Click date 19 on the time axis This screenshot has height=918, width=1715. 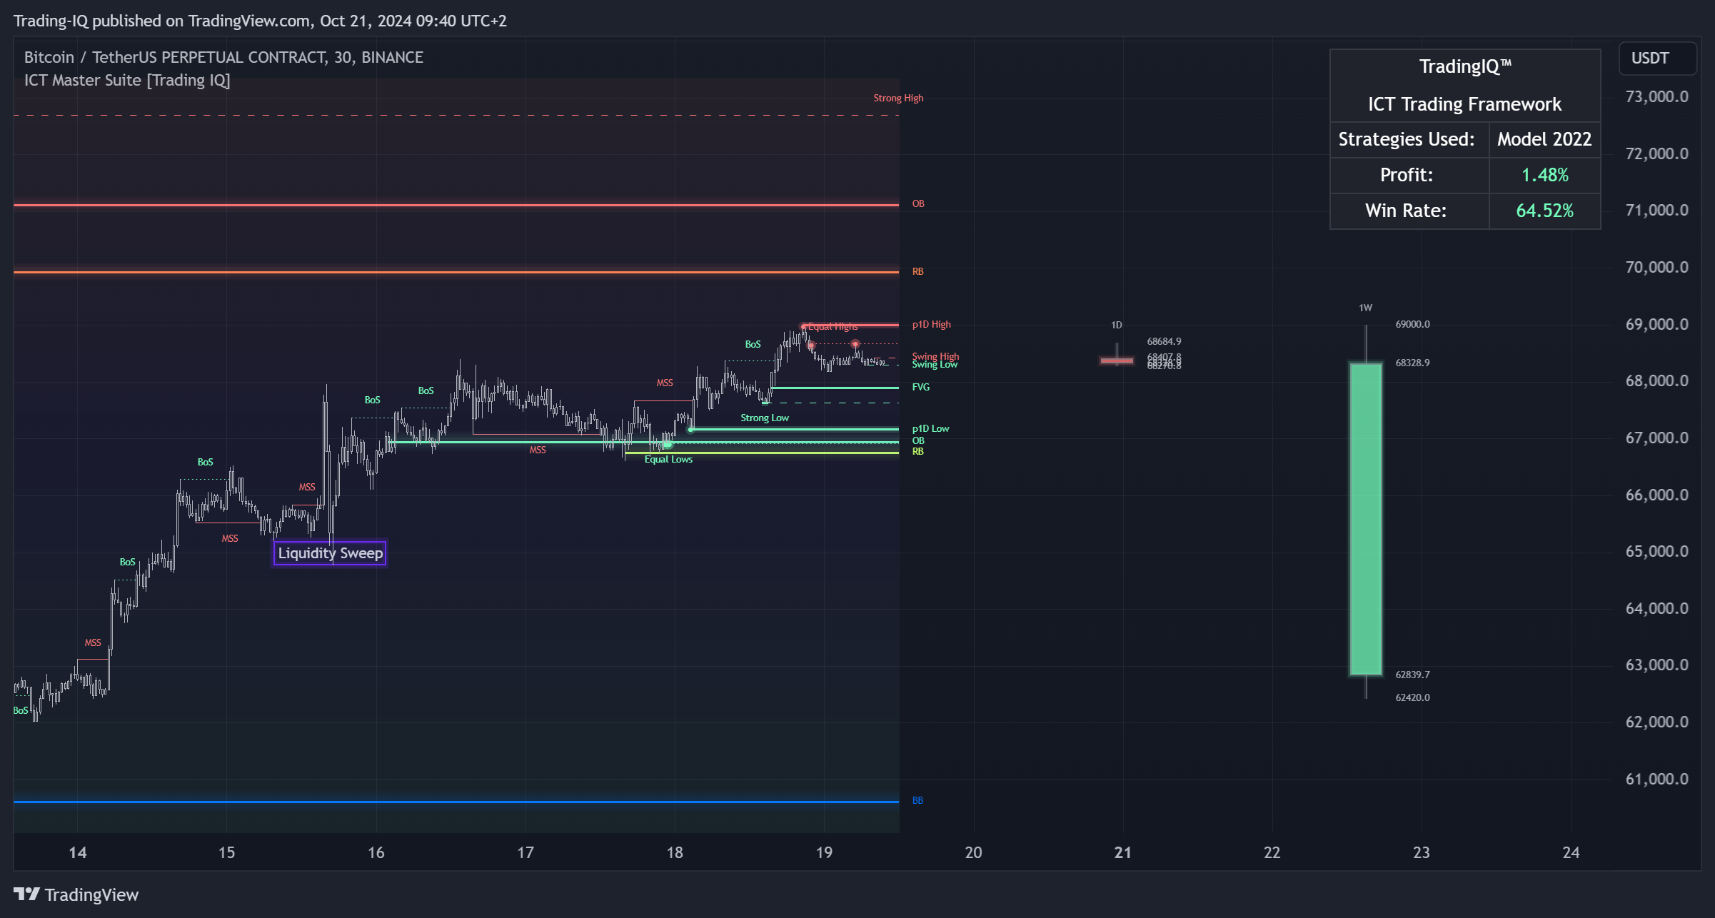tap(824, 852)
